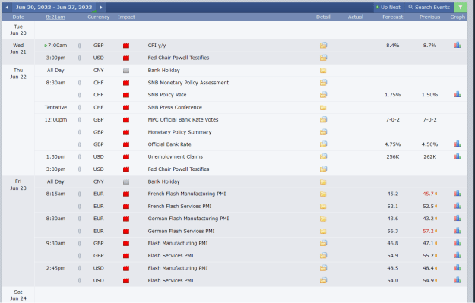The width and height of the screenshot is (475, 303).
Task: Open detail folder for MPC Official Bank Rate Votes
Action: [323, 119]
